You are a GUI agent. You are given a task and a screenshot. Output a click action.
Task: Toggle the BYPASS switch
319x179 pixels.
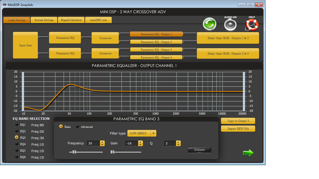click(x=200, y=150)
